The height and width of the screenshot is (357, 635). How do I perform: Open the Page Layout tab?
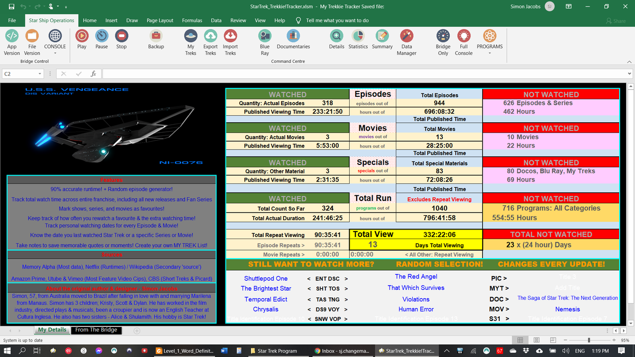click(160, 21)
